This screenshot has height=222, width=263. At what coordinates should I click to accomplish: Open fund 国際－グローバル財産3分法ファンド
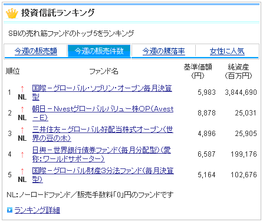coord(103,175)
